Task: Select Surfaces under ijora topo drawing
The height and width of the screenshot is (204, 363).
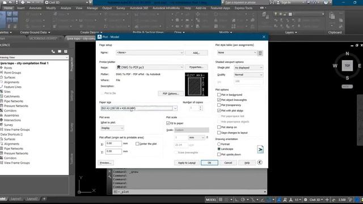Action: (x=10, y=78)
